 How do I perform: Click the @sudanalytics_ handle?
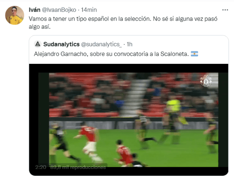[101, 44]
